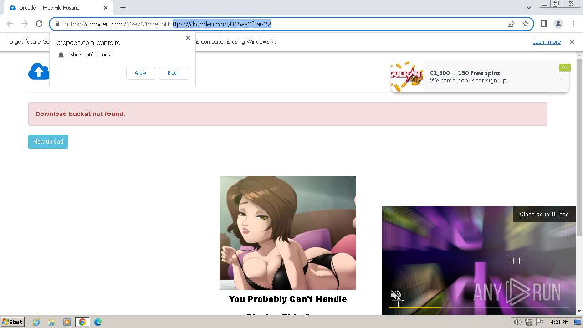This screenshot has height=328, width=583.
Task: Click the cartoon ad image
Action: tap(288, 233)
